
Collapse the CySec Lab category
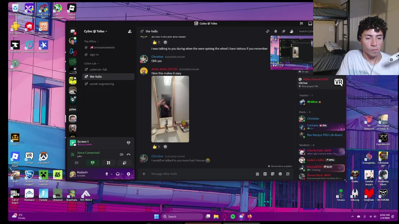[91, 63]
